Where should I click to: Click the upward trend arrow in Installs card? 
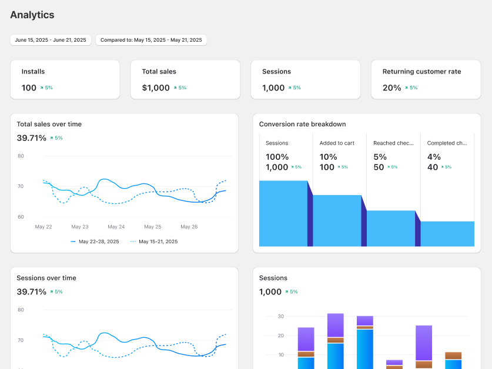pos(42,88)
